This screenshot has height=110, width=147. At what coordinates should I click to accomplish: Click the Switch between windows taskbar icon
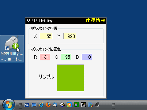[27, 105]
